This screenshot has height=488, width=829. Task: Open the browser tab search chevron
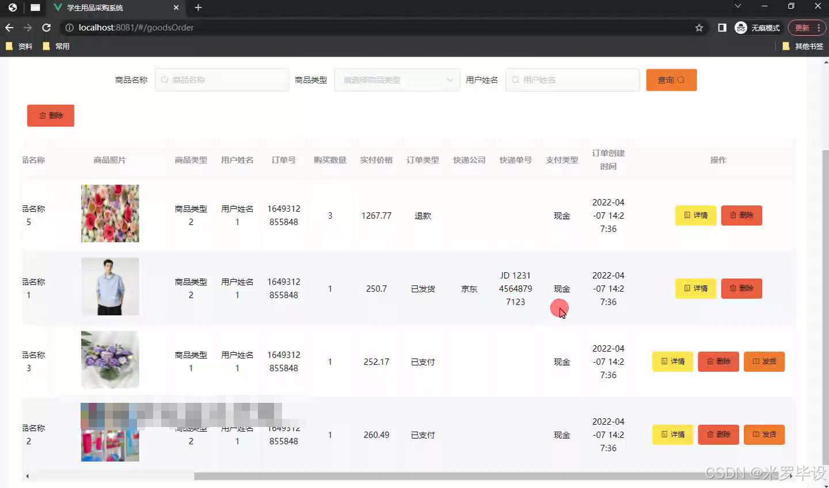737,7
